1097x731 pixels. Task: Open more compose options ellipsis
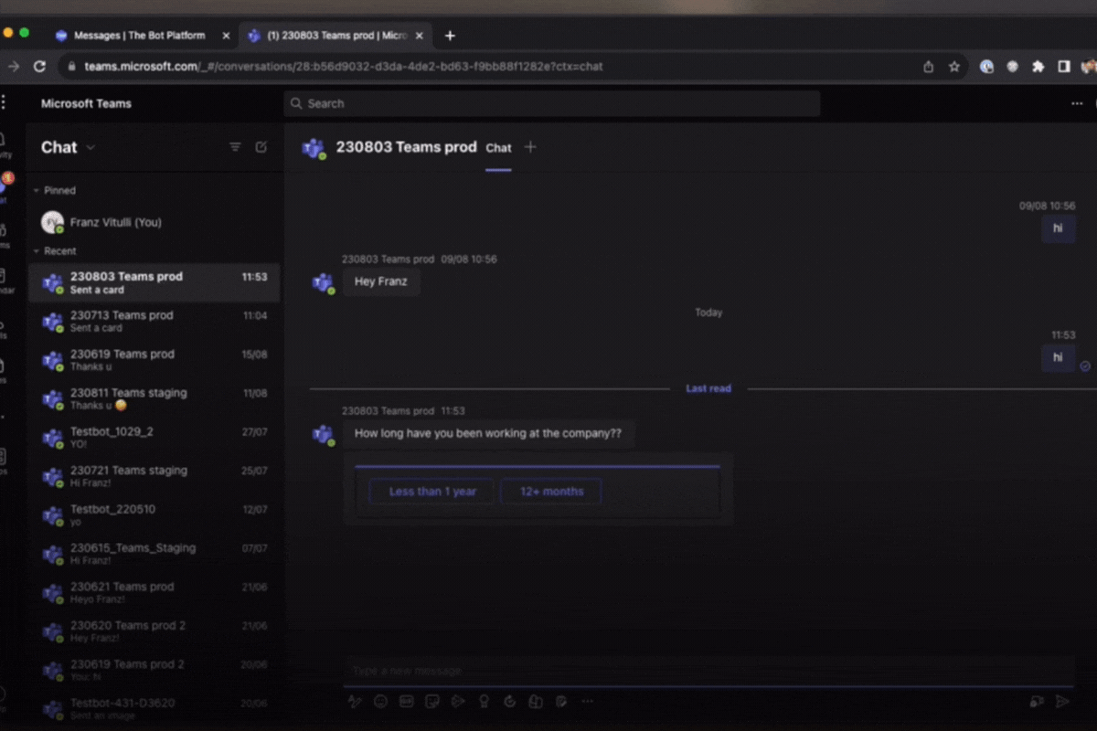(587, 702)
